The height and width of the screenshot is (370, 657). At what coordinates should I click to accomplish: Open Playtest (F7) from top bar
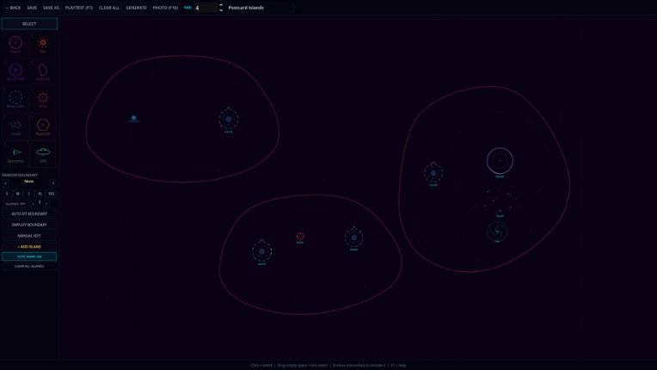tap(79, 8)
